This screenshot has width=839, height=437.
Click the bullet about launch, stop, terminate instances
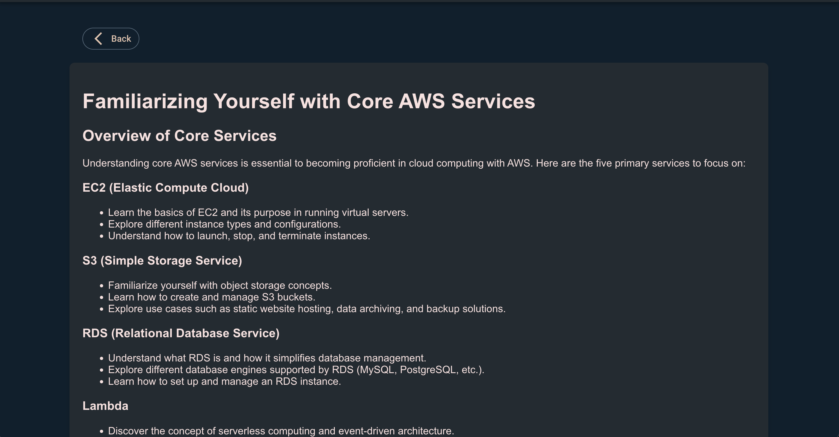click(x=239, y=236)
